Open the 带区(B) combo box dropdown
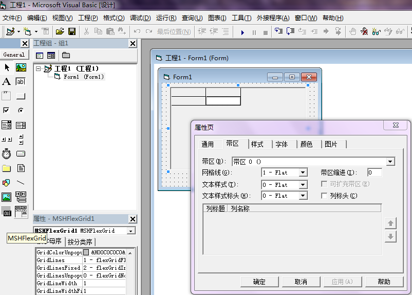The height and width of the screenshot is (295, 412). [x=390, y=162]
